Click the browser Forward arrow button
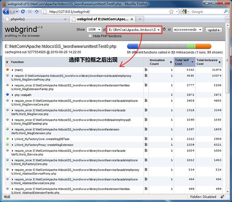This screenshot has height=202, width=232. tap(12, 11)
